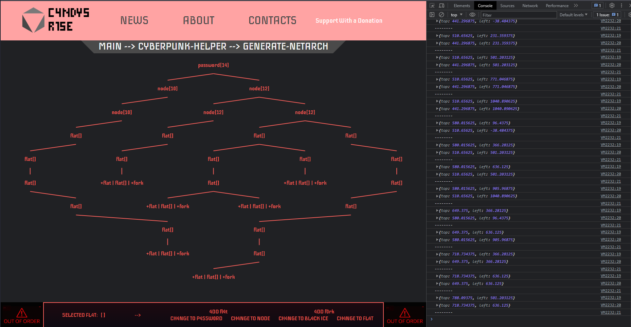
Task: Create a live expression with the eye icon
Action: (472, 15)
